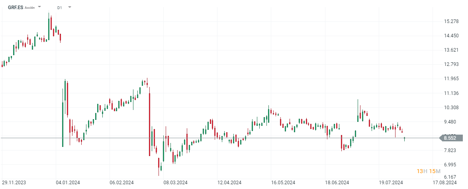Click the D1 timeframe label
The image size is (468, 189).
59,7
